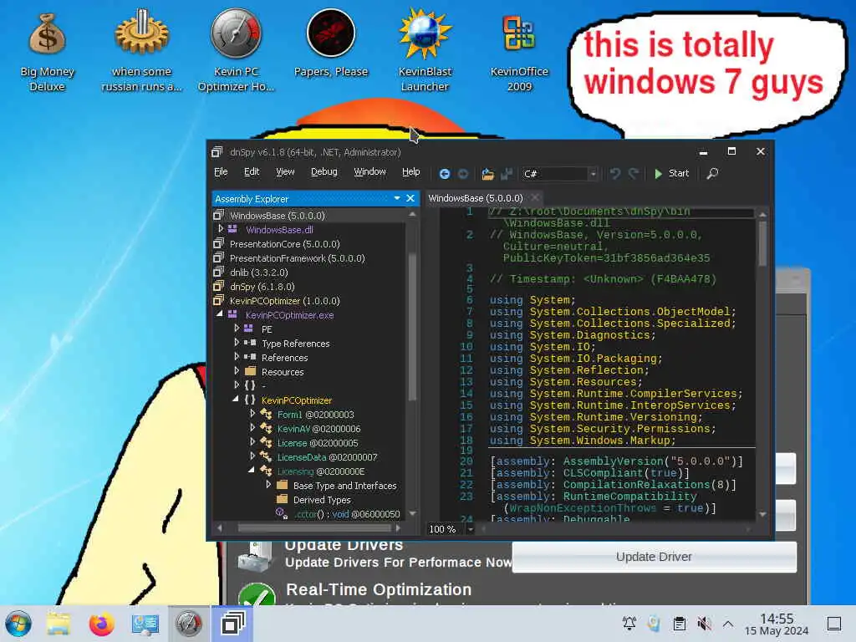856x642 pixels.
Task: Expand the Type References node
Action: (x=237, y=343)
